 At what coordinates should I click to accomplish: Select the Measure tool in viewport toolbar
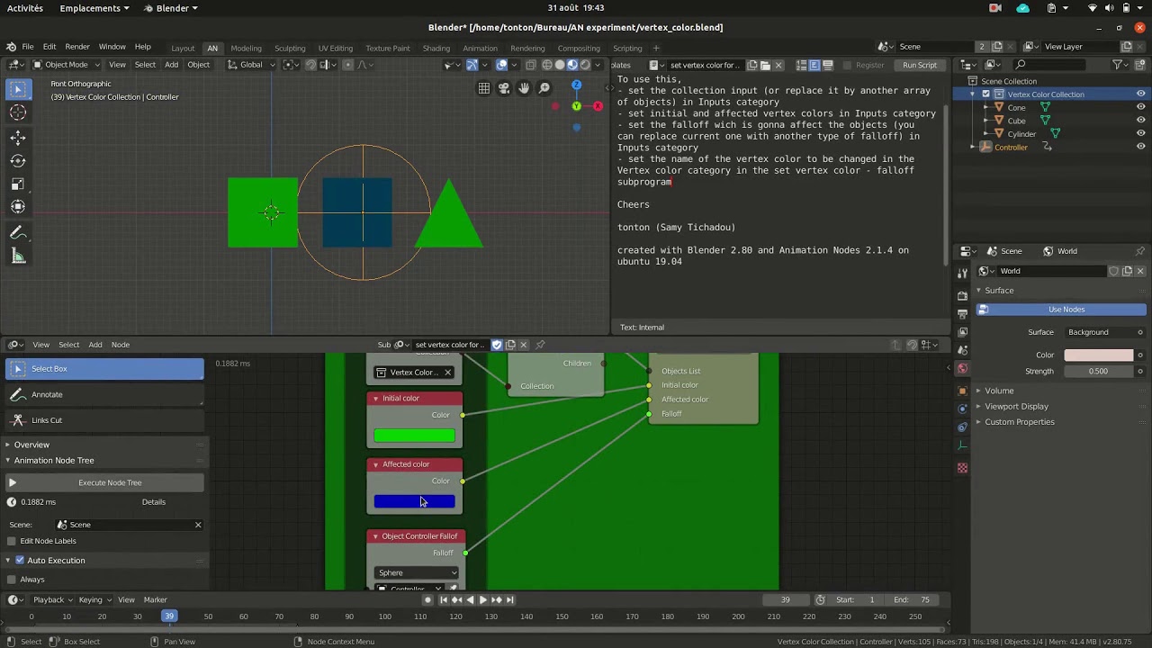click(x=18, y=256)
